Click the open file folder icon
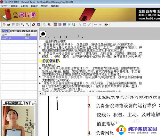 point(9,25)
